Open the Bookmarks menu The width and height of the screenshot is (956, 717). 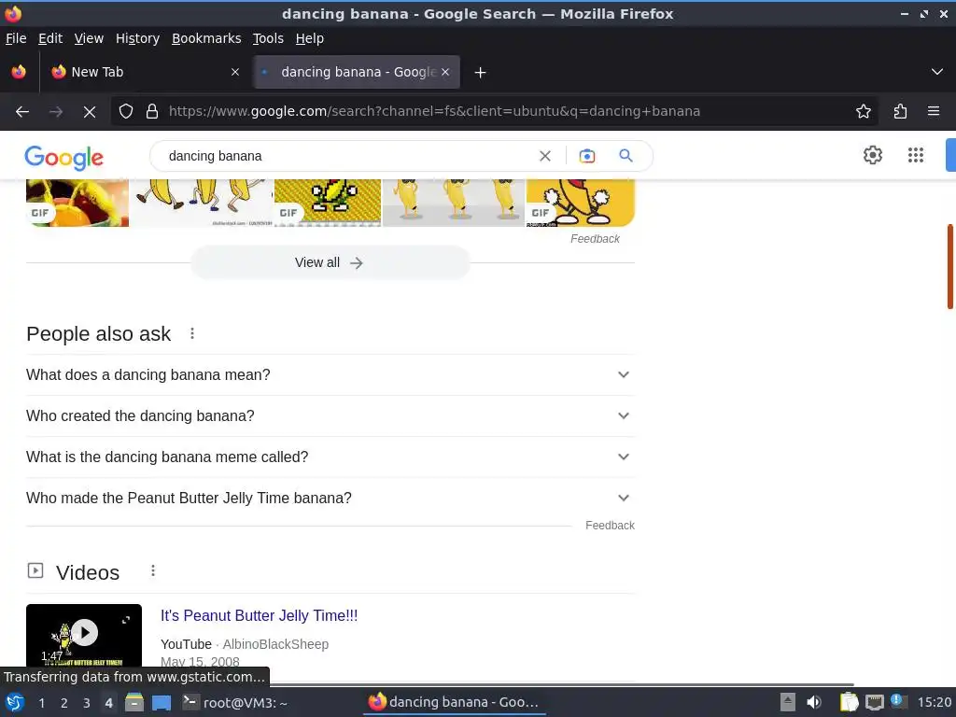click(206, 38)
